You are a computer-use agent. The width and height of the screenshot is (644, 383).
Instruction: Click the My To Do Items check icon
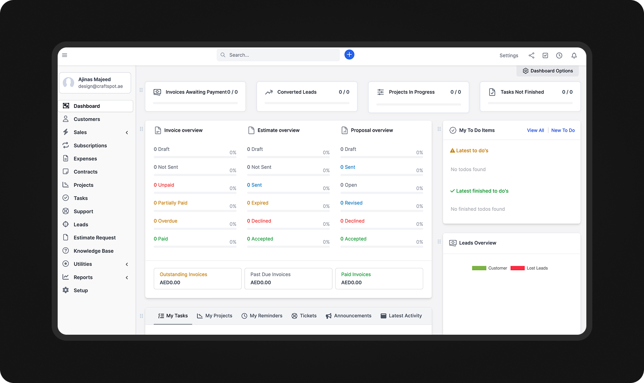453,130
